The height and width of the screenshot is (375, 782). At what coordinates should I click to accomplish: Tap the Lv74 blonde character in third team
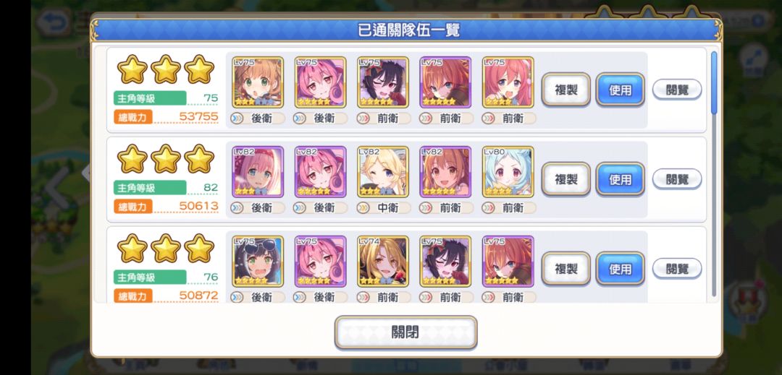[x=383, y=262]
